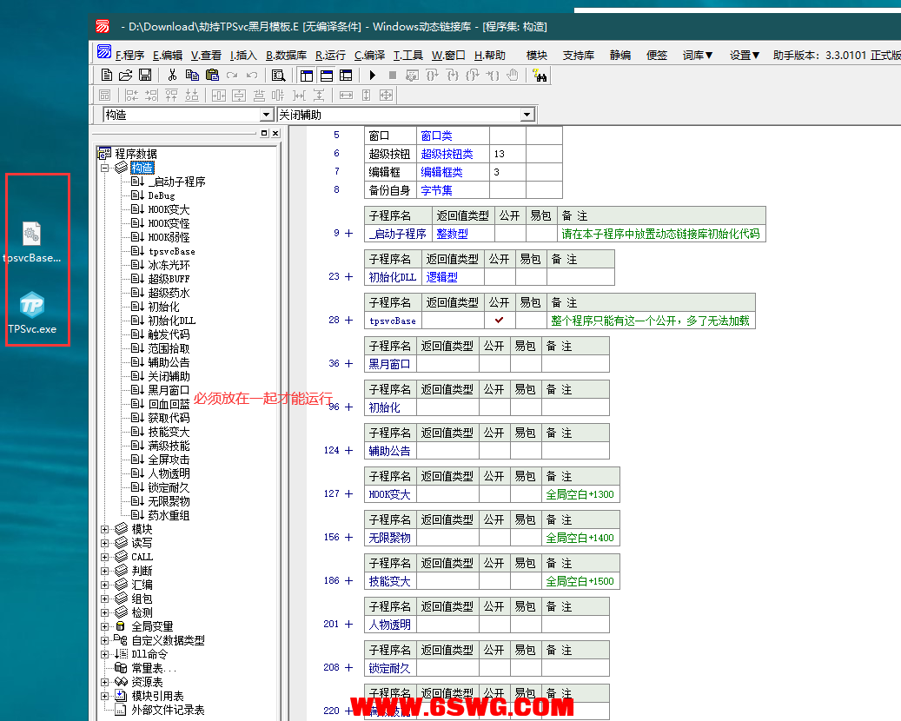This screenshot has width=901, height=721.
Task: Open the B.数据库 menu
Action: tap(286, 55)
